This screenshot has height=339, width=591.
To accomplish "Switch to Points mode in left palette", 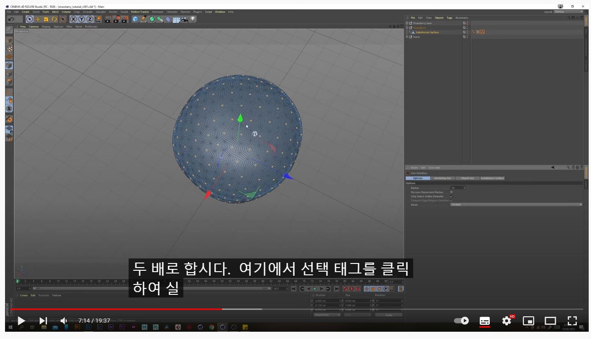I will point(9,66).
